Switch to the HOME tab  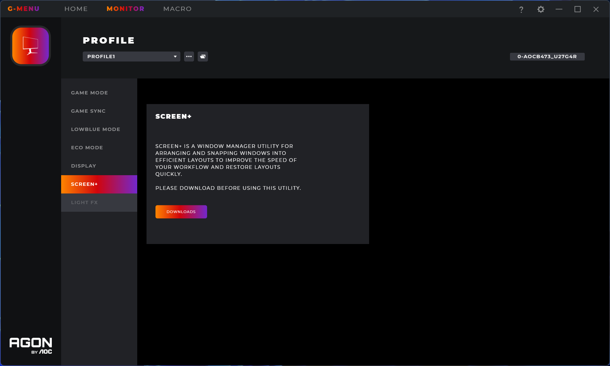click(76, 9)
